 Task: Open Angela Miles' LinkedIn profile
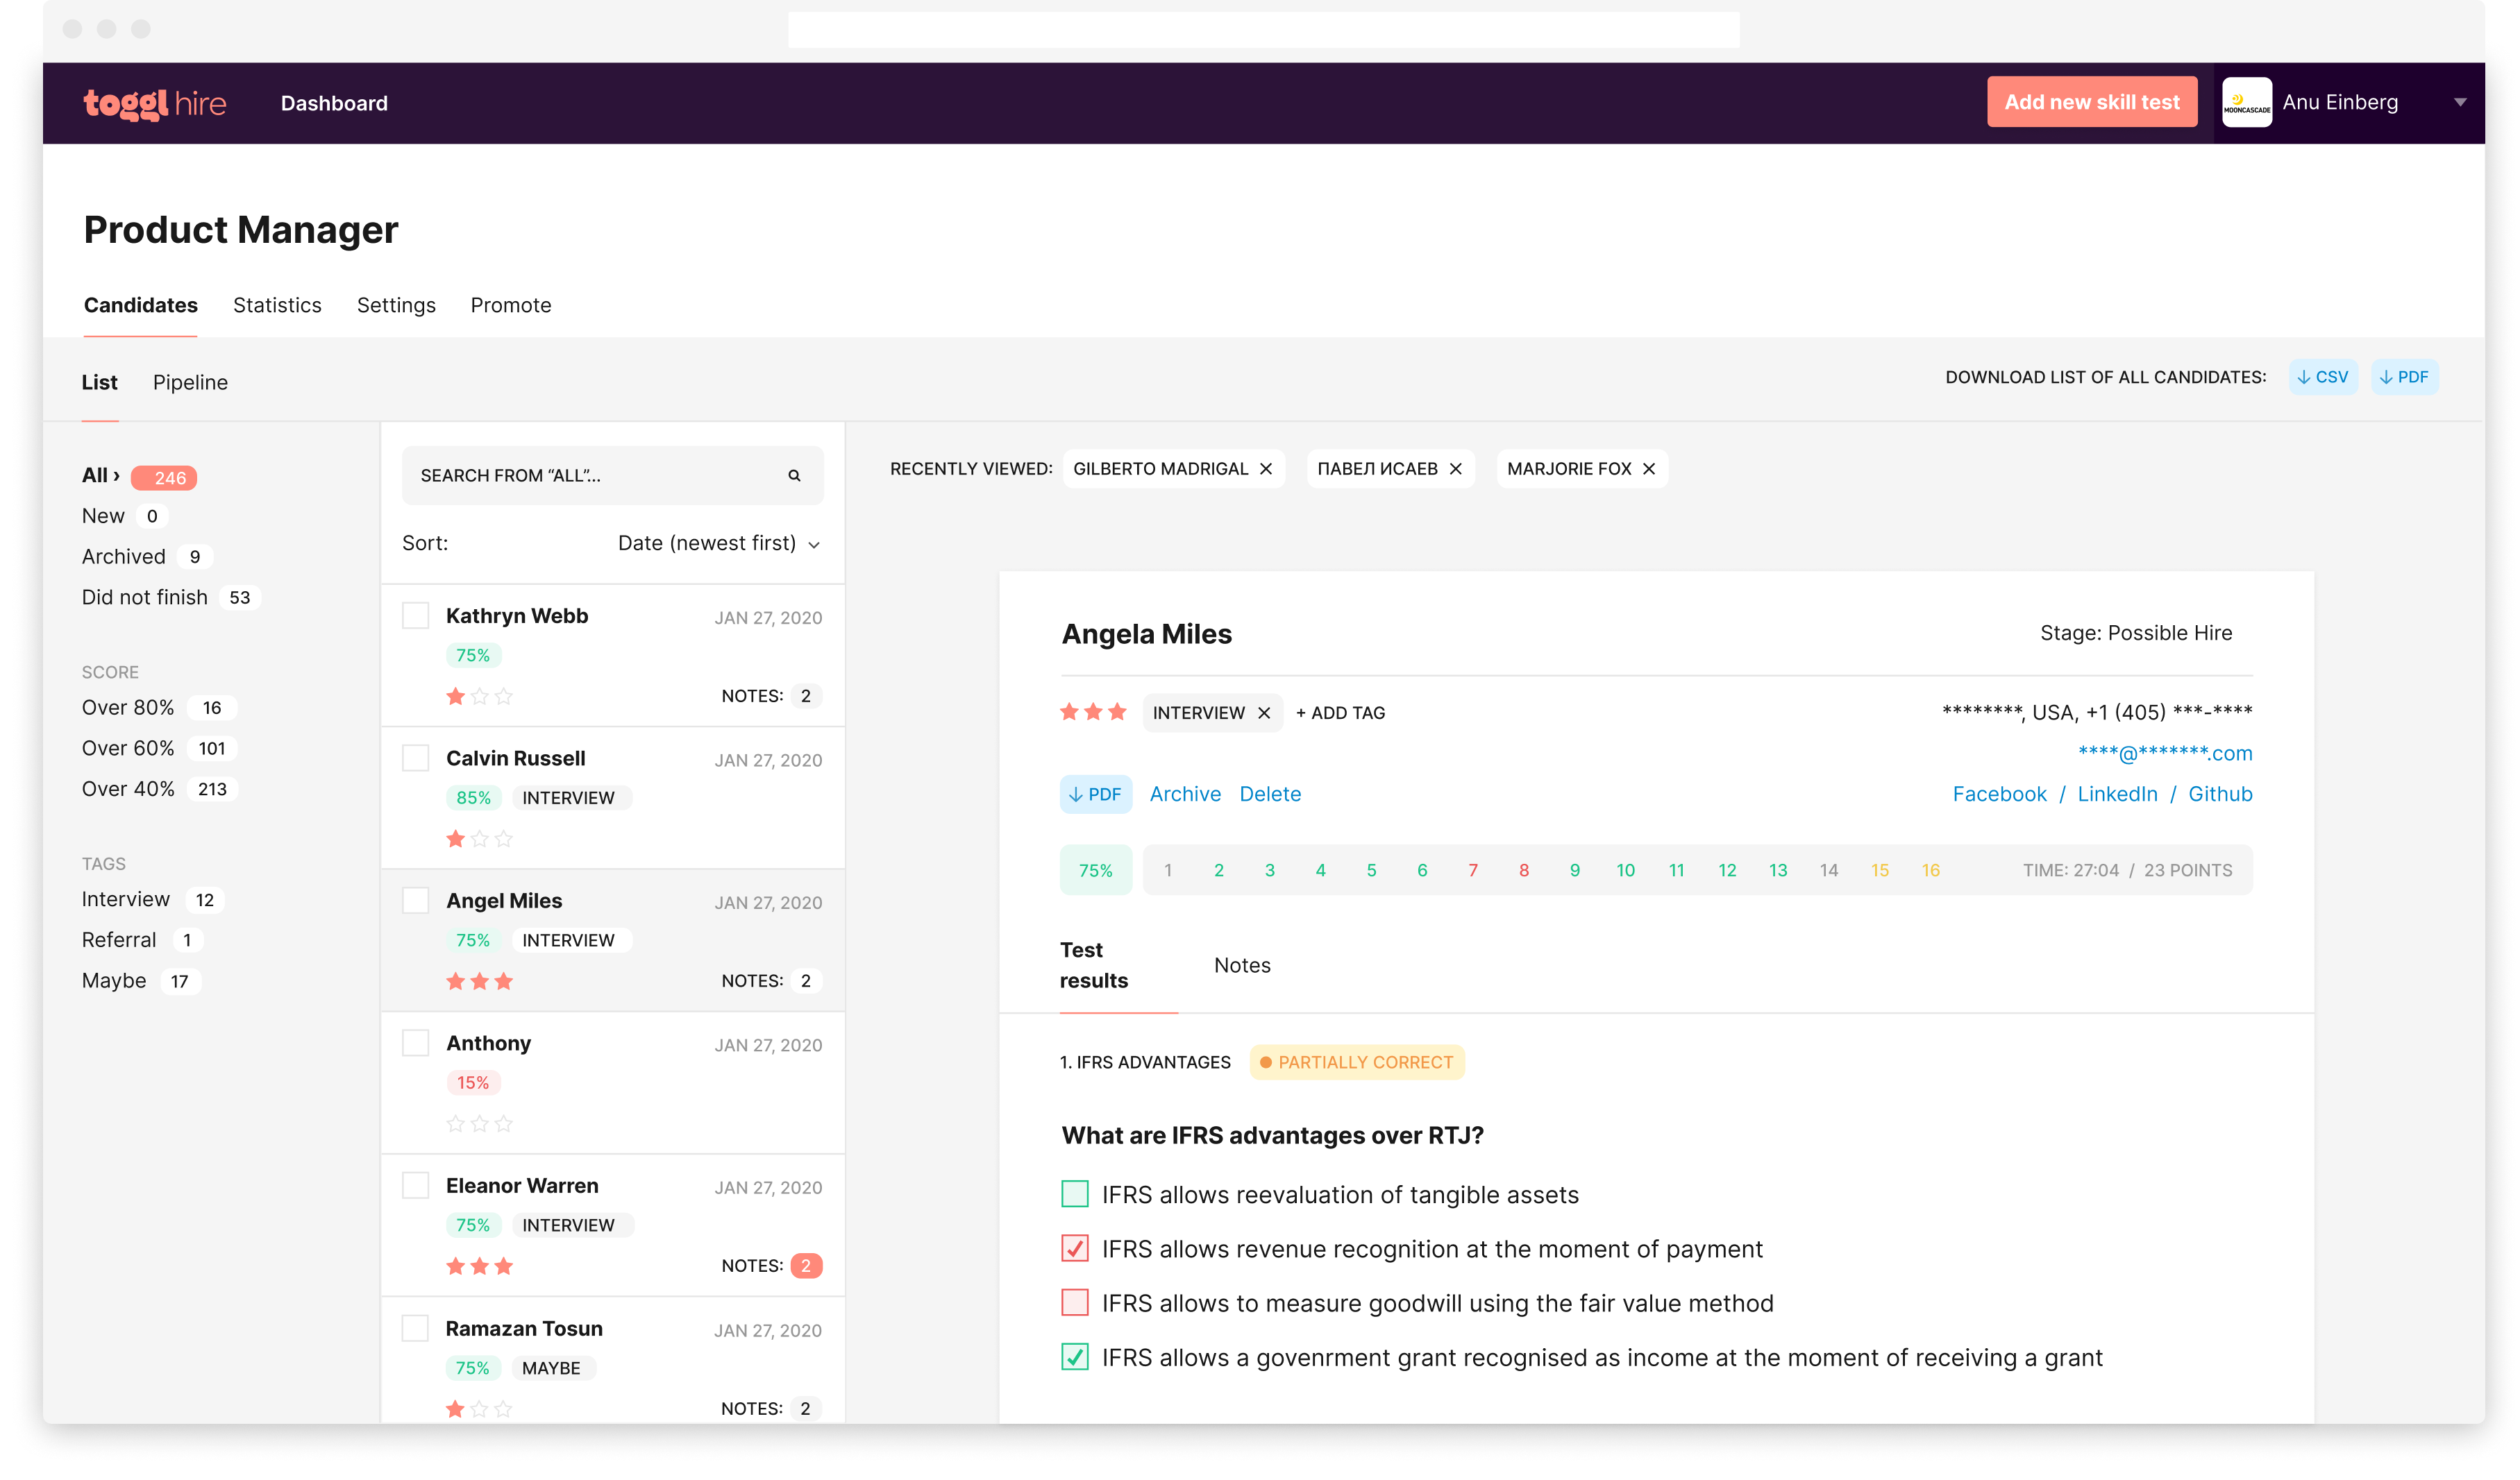click(2118, 792)
